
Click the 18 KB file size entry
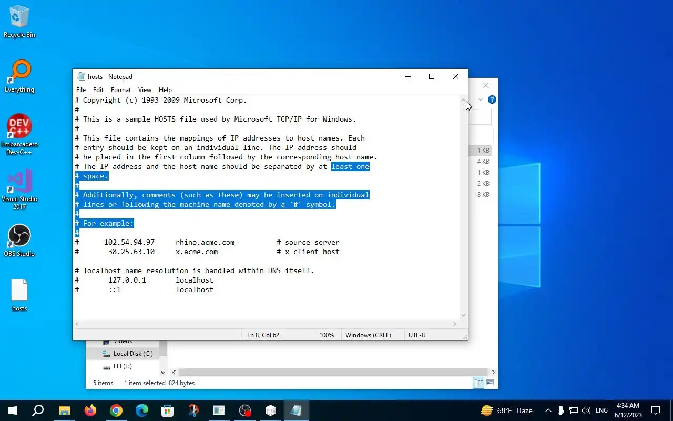pyautogui.click(x=482, y=195)
